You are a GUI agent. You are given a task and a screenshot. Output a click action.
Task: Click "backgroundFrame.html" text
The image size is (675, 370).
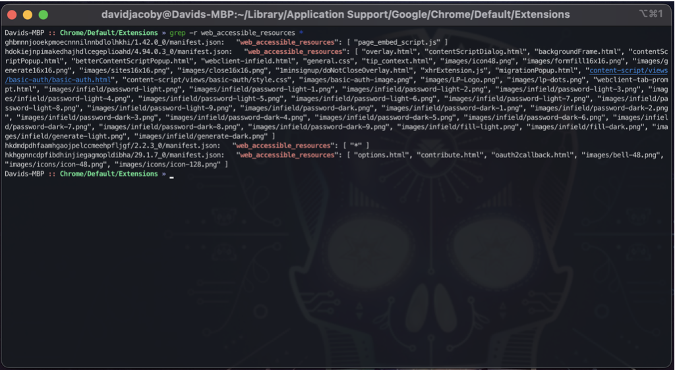pos(577,51)
